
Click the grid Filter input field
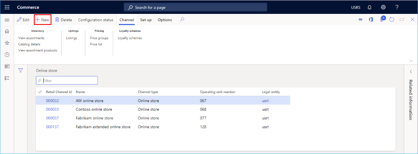point(67,80)
